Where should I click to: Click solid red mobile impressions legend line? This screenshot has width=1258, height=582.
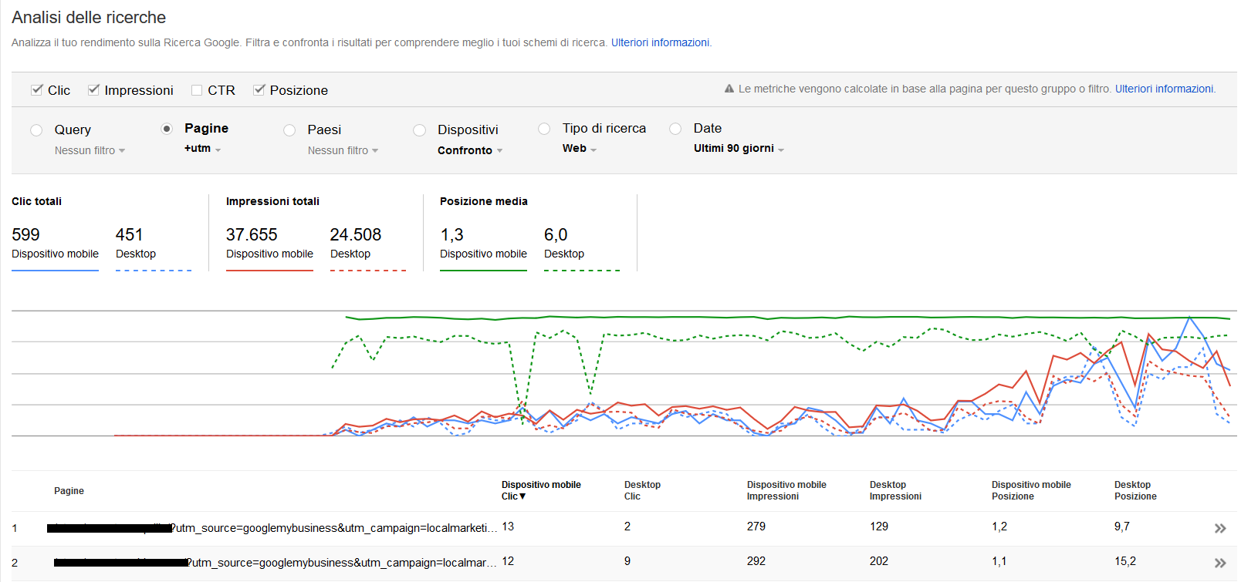click(269, 271)
